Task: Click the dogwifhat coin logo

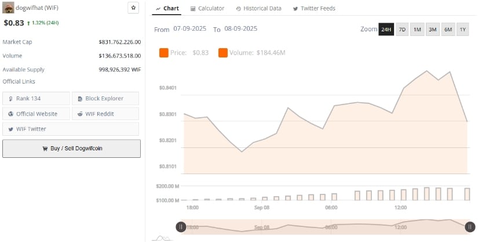Action: [x=8, y=8]
